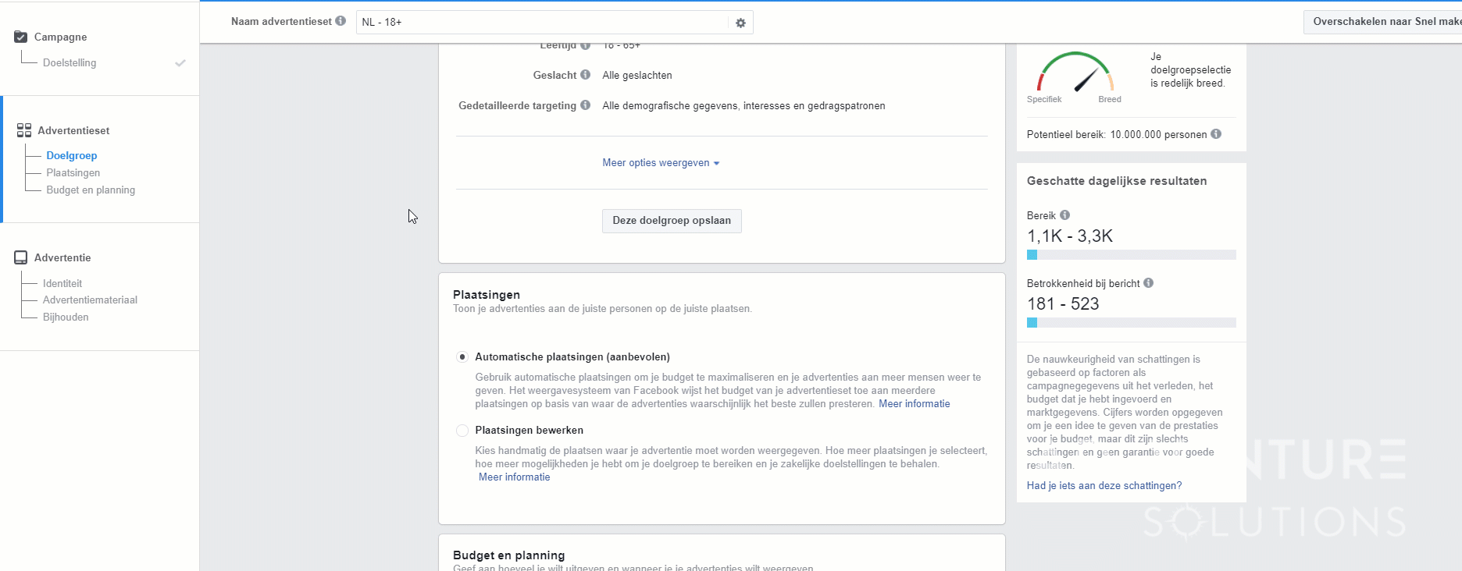Click the gear icon in ad set name field
1462x571 pixels.
click(740, 23)
